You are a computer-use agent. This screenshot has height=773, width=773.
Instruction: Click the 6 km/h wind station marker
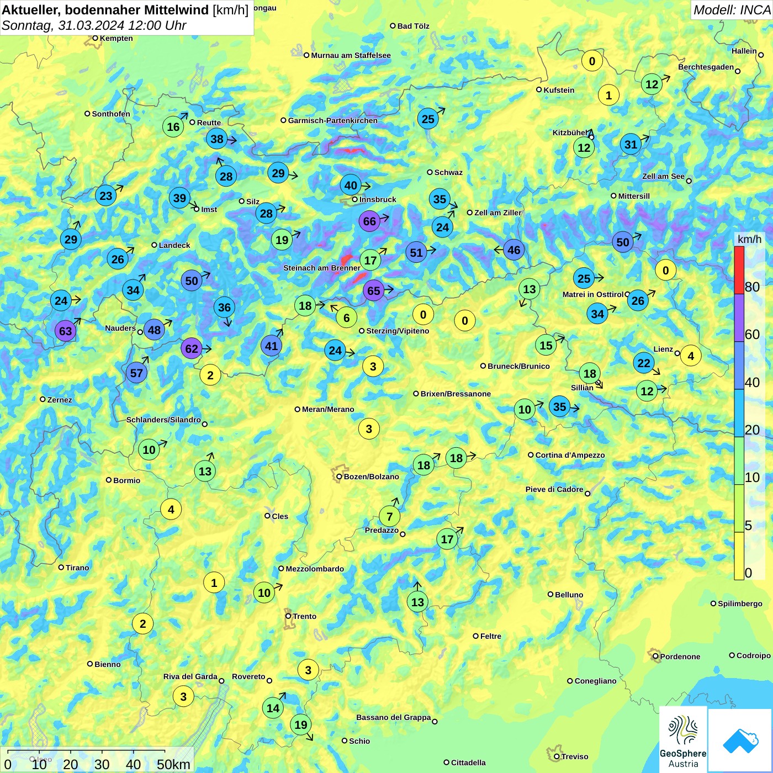(x=346, y=317)
